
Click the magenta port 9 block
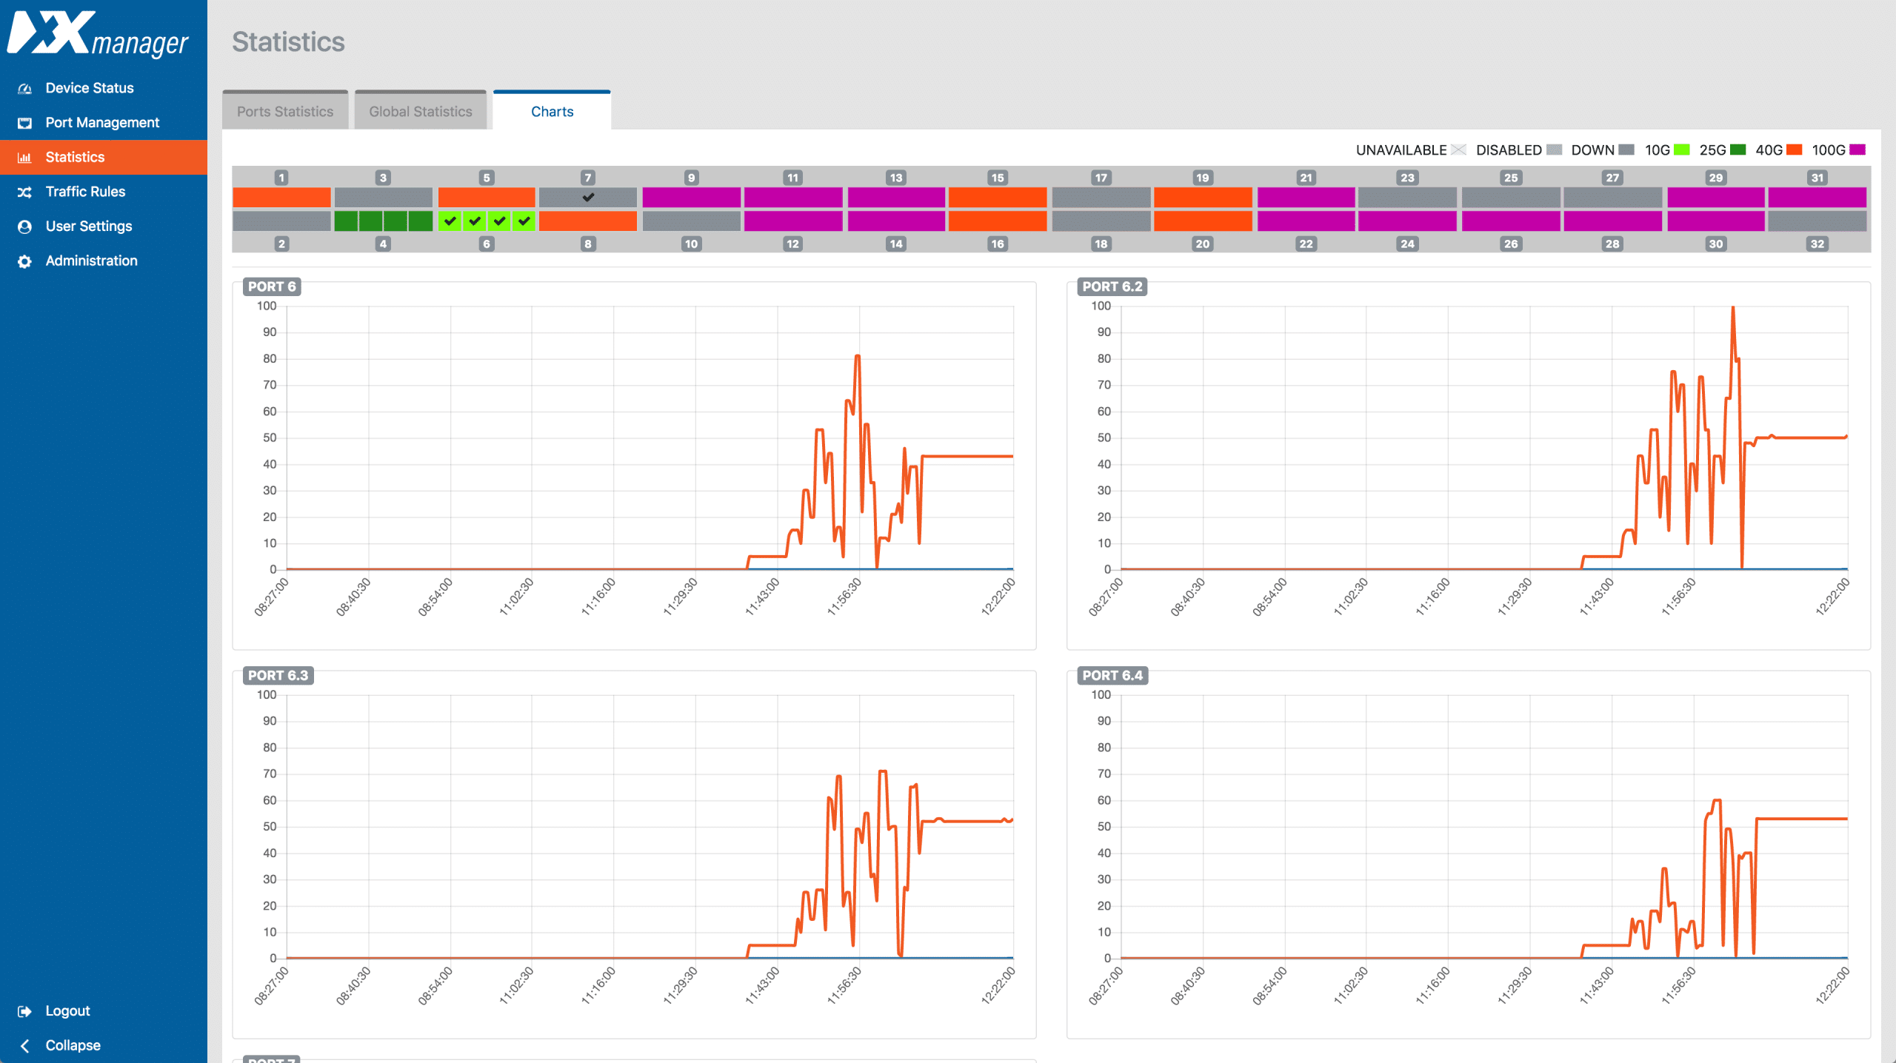[x=690, y=198]
